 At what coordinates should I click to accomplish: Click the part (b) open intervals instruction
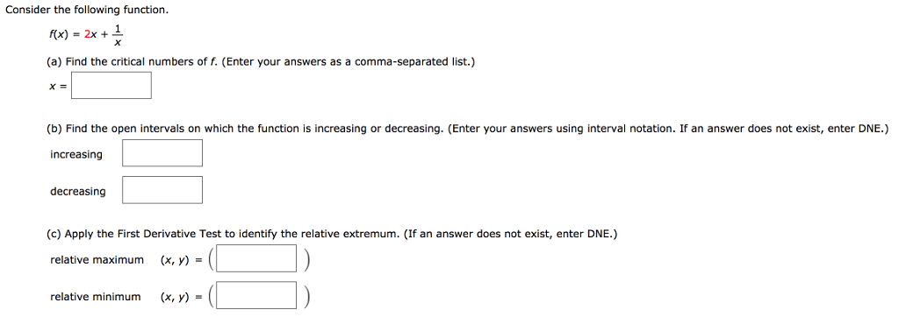tap(468, 130)
